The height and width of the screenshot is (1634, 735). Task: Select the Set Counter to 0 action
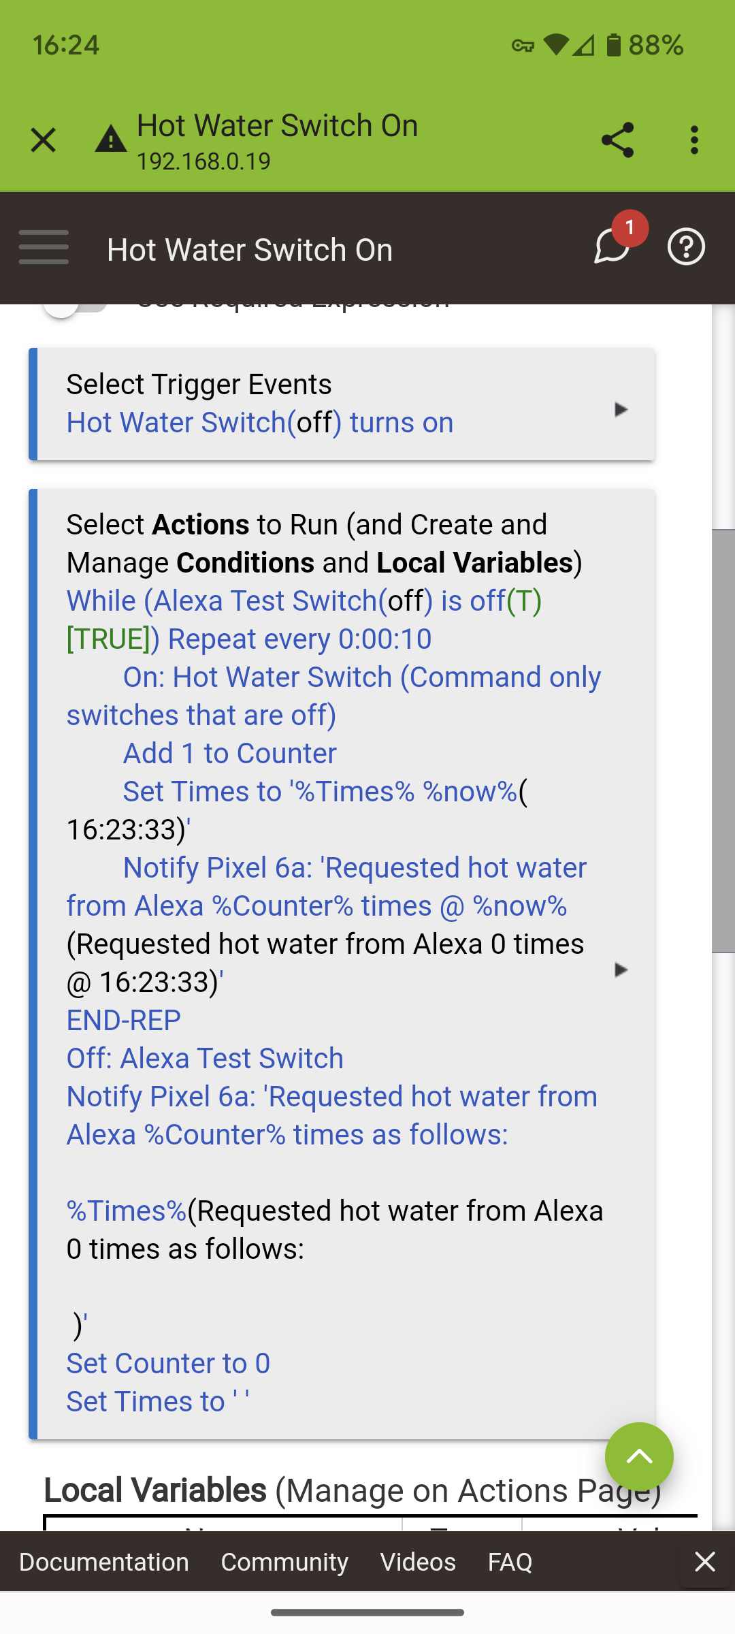(168, 1364)
